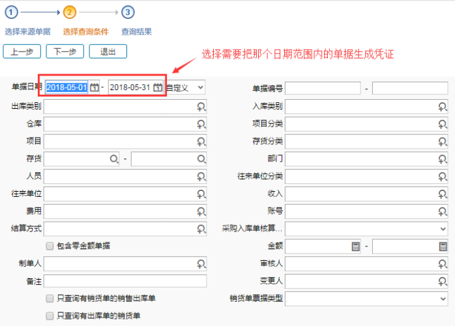This screenshot has width=455, height=326.
Task: Click lookup icon in 往来单位 field
Action: coord(201,194)
